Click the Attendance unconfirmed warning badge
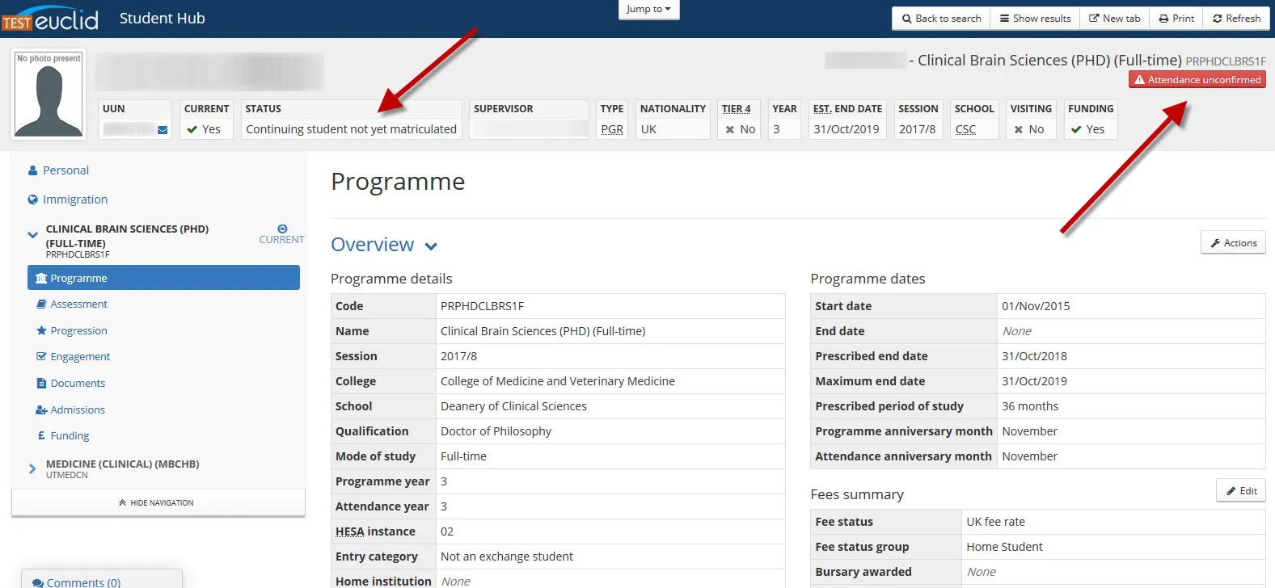Viewport: 1275px width, 588px height. tap(1197, 80)
